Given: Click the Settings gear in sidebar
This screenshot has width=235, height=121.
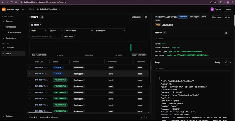Looking at the screenshot, I should coord(4,116).
